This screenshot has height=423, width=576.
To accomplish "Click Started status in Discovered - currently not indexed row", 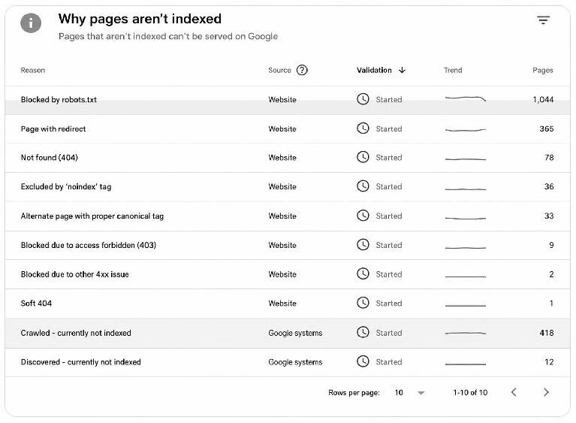I will click(389, 362).
